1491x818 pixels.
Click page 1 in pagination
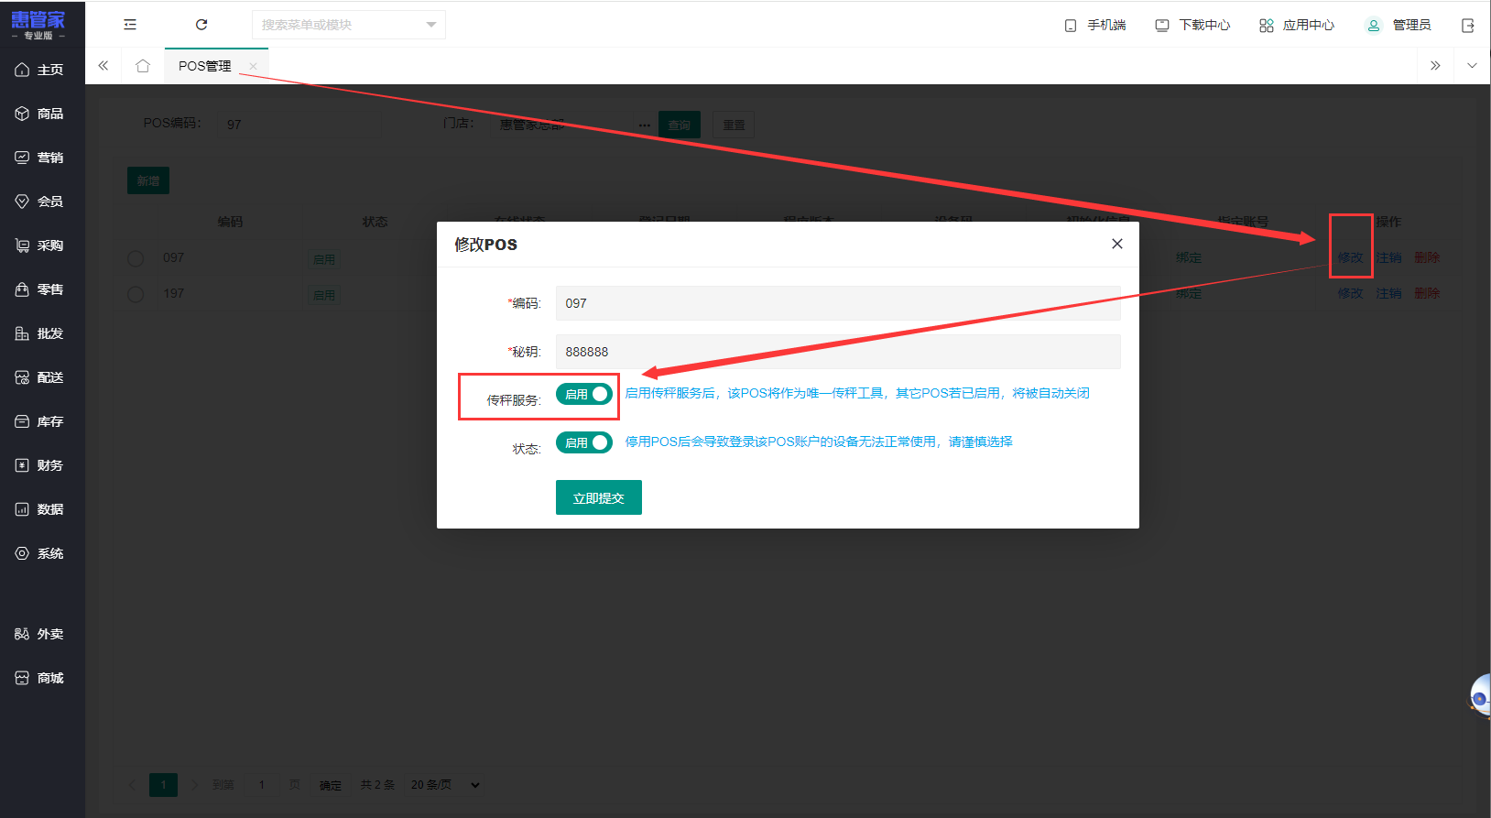tap(164, 785)
